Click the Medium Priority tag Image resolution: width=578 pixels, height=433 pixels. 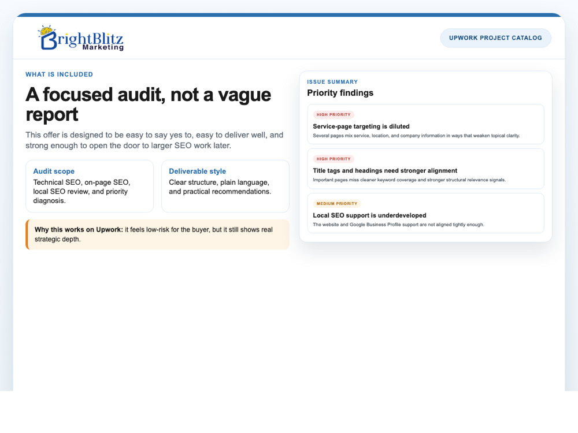point(337,204)
